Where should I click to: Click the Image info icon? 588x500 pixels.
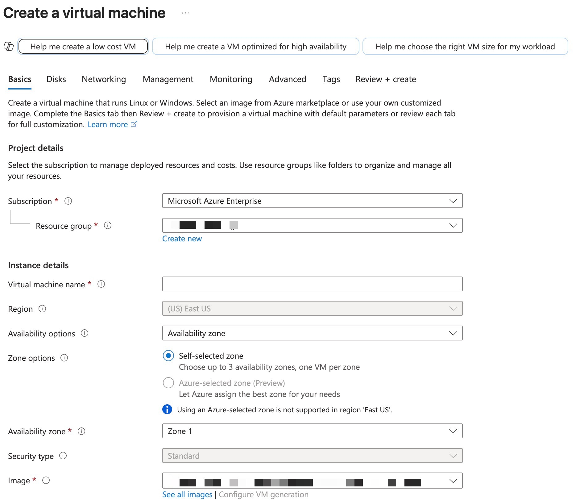[x=46, y=480]
